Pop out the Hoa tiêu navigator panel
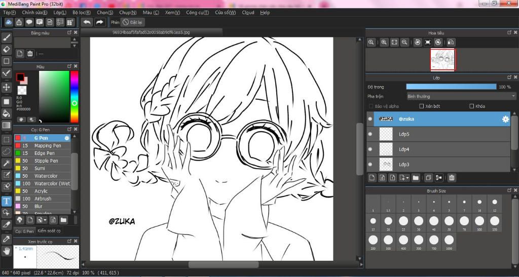Image resolution: width=519 pixels, height=277 pixels. pyautogui.click(x=509, y=32)
